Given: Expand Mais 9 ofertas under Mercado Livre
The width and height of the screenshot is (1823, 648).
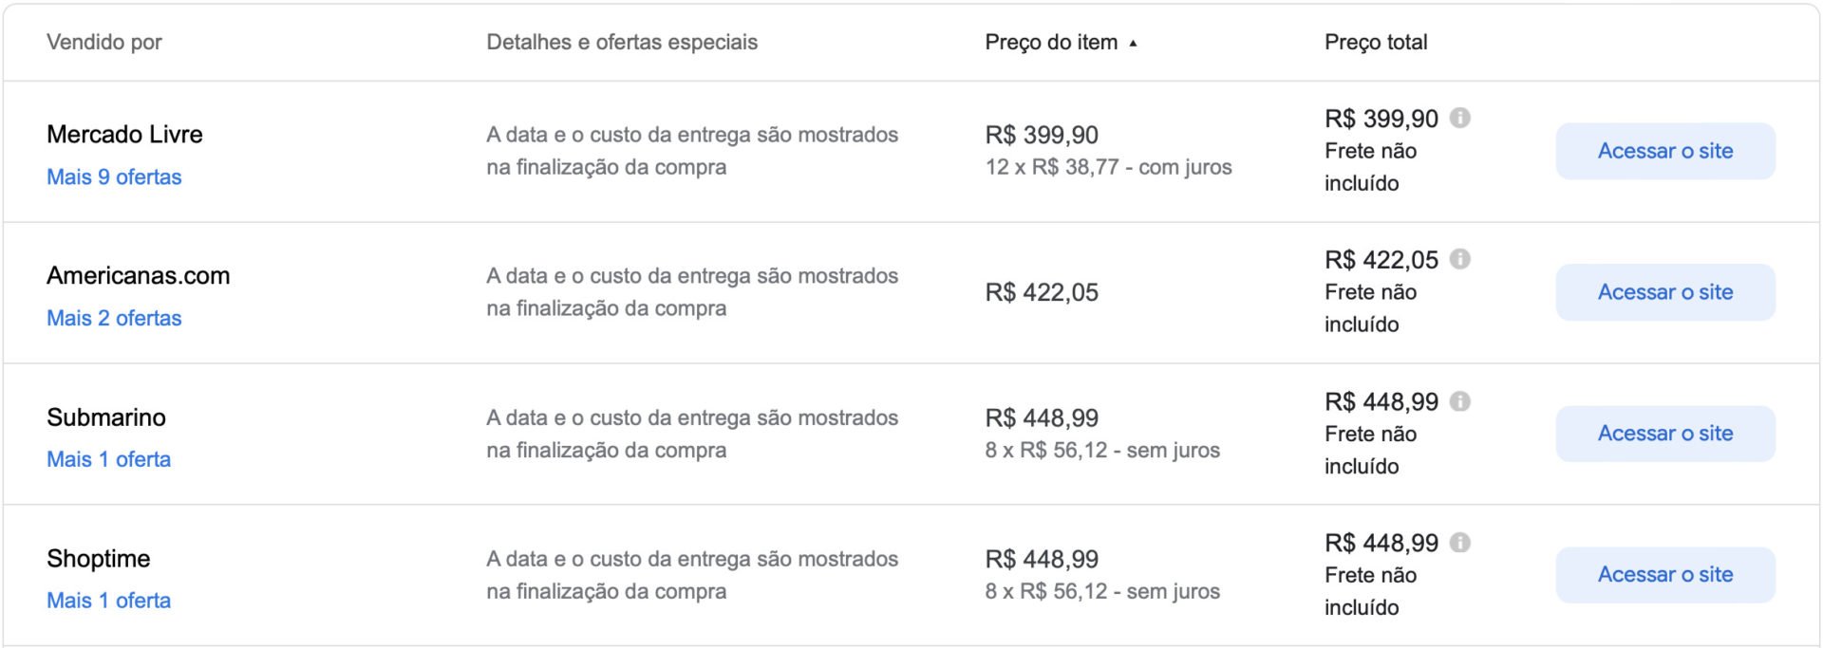Looking at the screenshot, I should (x=114, y=176).
